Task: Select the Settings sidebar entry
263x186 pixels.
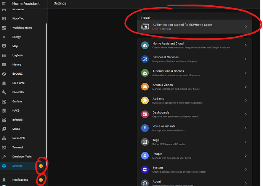Action: click(22, 166)
